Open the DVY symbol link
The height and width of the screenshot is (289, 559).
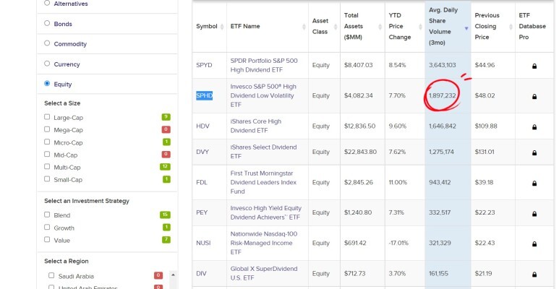202,152
